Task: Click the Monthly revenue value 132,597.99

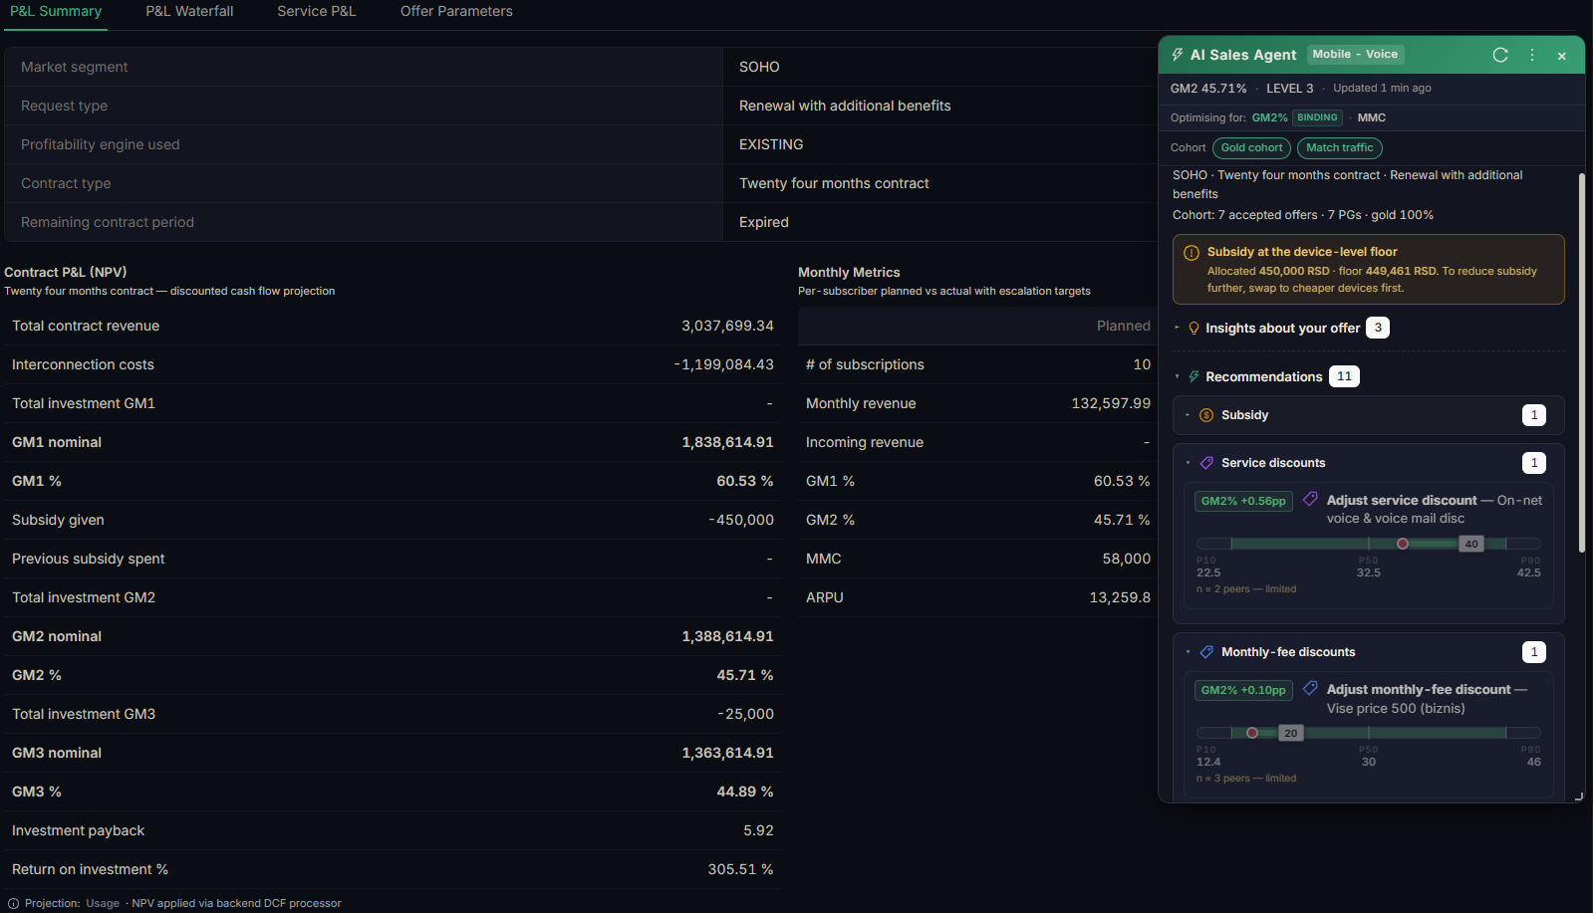Action: pyautogui.click(x=1111, y=403)
